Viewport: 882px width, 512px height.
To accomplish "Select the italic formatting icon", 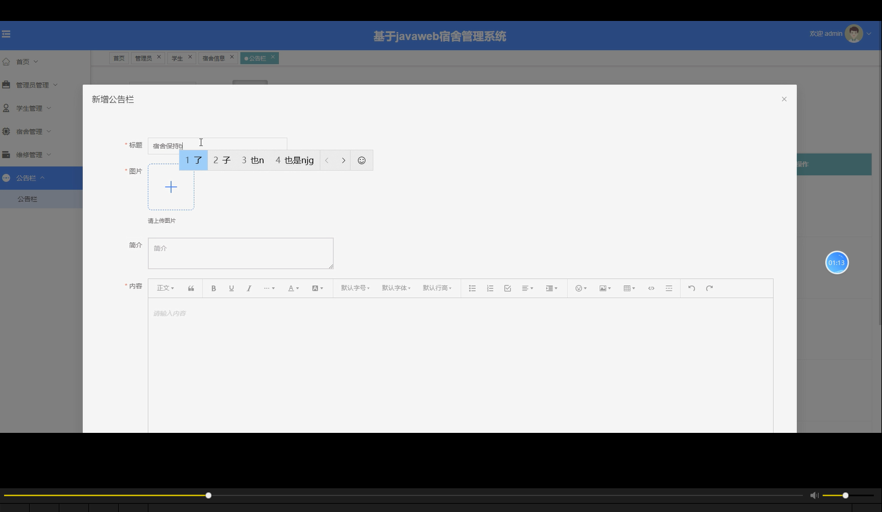I will tap(248, 288).
